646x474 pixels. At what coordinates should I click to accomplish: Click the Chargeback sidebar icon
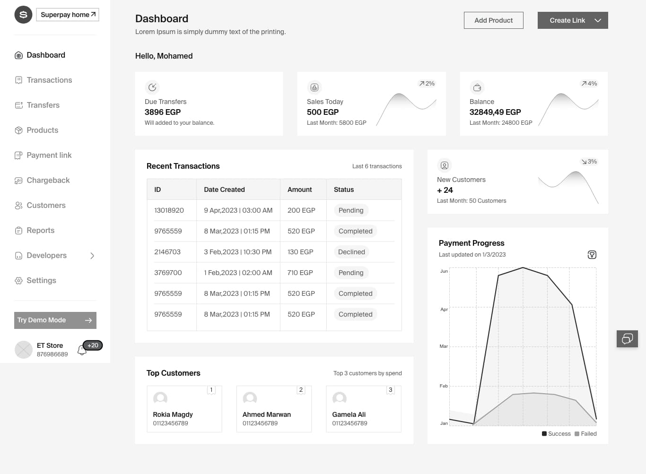tap(18, 181)
